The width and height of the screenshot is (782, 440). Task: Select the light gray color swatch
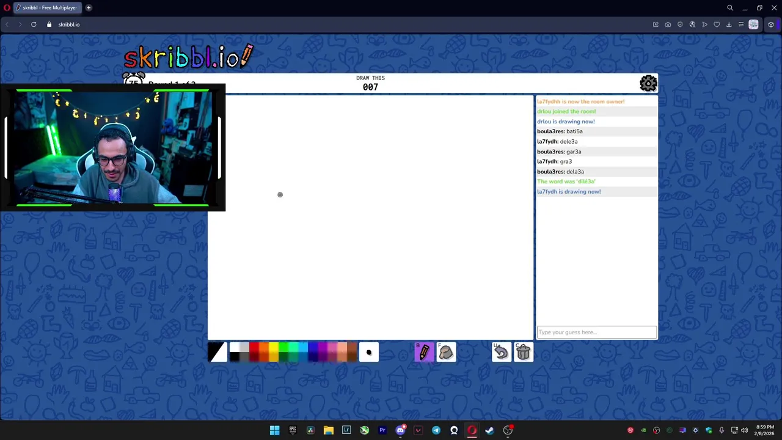[x=244, y=347]
